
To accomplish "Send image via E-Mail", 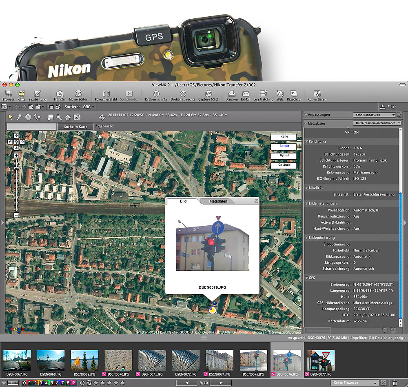I will coord(246,95).
